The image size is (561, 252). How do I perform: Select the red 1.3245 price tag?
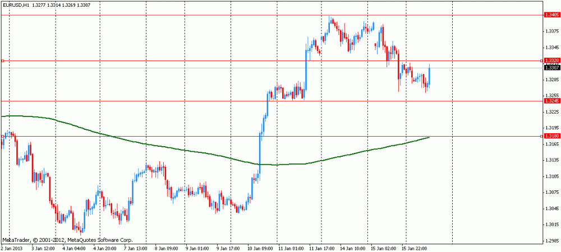551,101
